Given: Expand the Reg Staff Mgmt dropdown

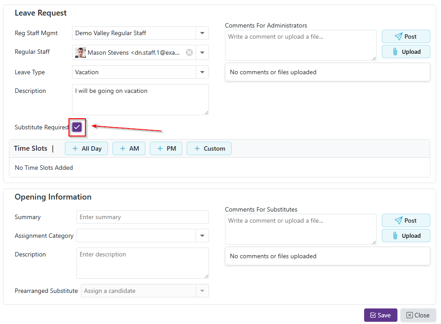Looking at the screenshot, I should click(202, 33).
